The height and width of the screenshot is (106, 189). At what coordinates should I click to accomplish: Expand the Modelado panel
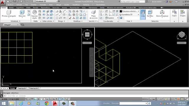click(x=15, y=21)
